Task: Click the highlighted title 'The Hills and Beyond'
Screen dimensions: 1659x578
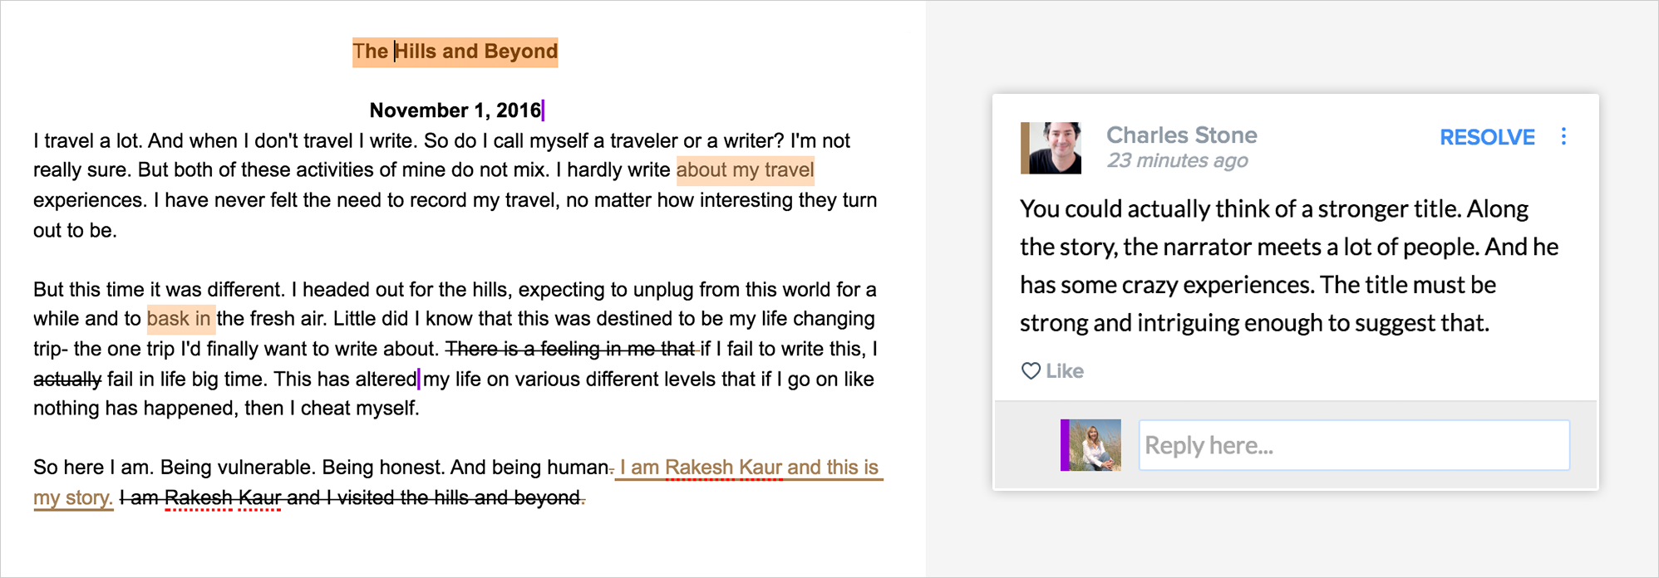Action: [455, 51]
